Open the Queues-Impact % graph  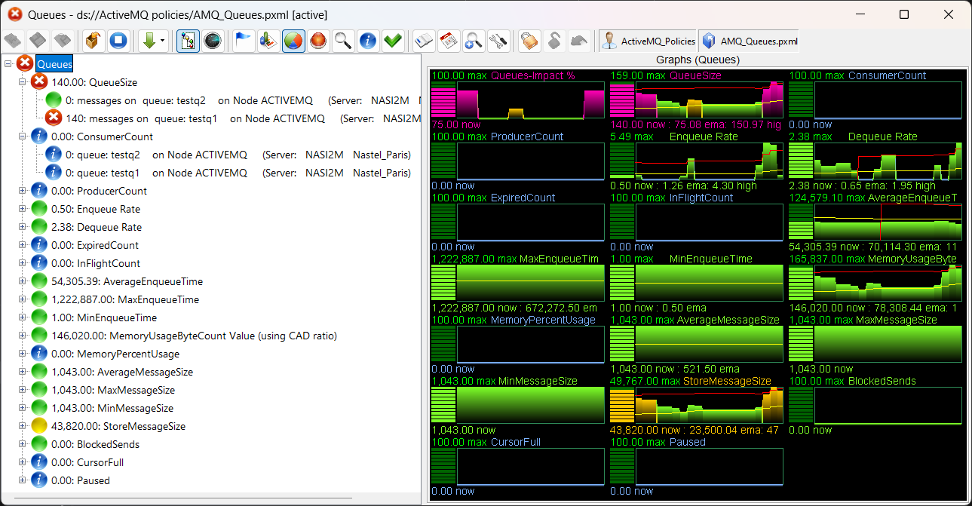click(517, 100)
